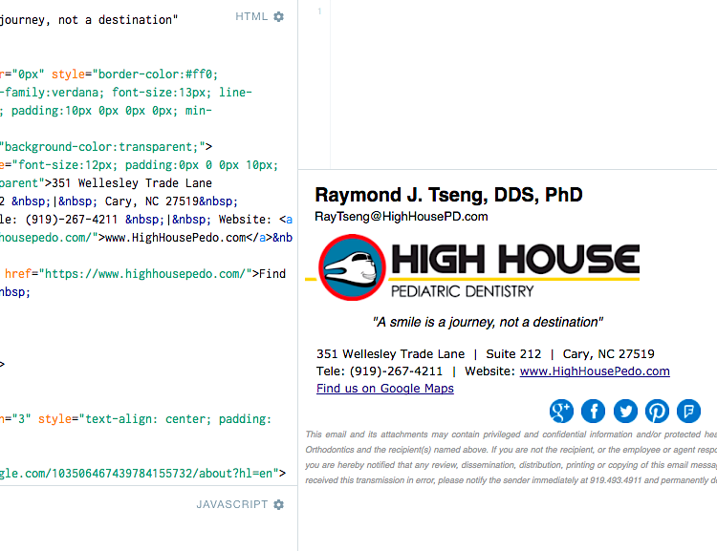Click the disclaimer line mentioning 919.493.4911
This screenshot has width=717, height=551.
point(511,480)
